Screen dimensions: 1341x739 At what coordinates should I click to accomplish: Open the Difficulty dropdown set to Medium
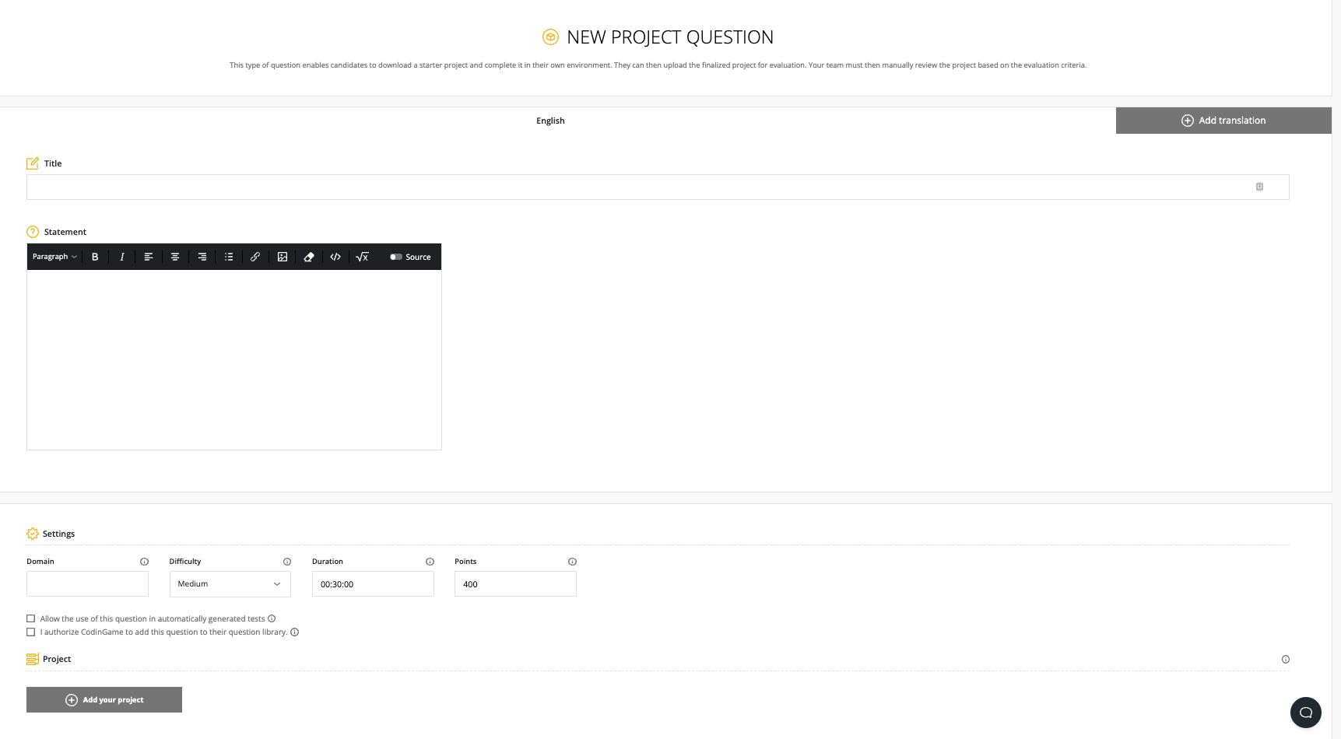[230, 583]
